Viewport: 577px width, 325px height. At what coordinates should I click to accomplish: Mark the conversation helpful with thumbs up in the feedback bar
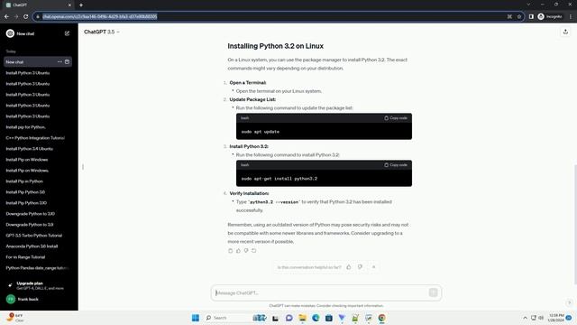pyautogui.click(x=349, y=267)
